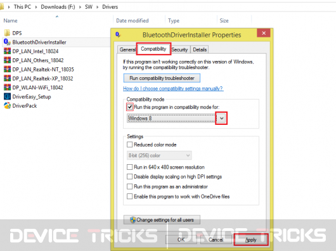
Task: Click the DP_LAN_Realtek-XP_18032 archive icon
Action: click(7, 78)
